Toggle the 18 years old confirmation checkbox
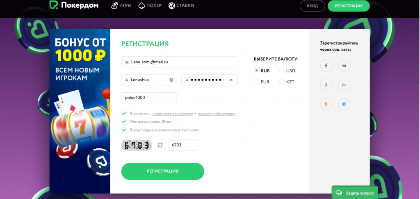 point(124,122)
